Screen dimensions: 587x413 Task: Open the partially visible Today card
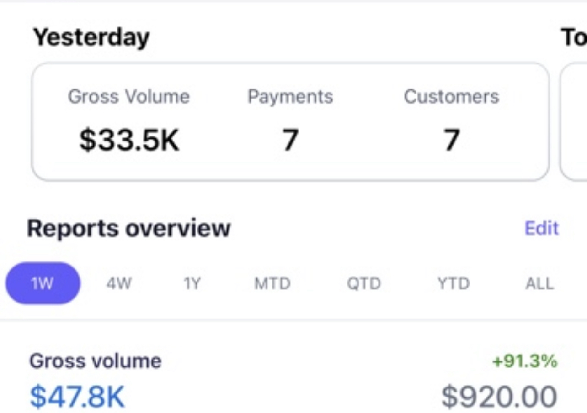coord(574,121)
